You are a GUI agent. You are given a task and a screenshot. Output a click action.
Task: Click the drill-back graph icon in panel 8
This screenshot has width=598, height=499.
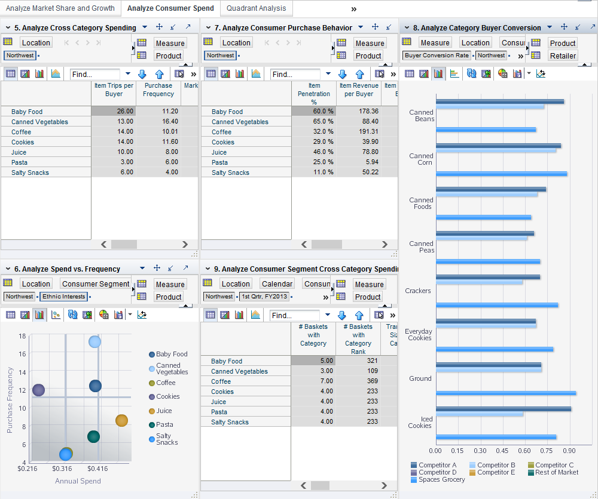486,73
